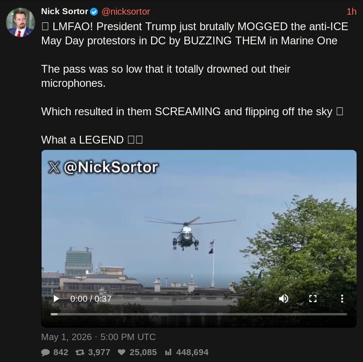Open the Nick Sortor display name link
The image size is (363, 362).
click(x=64, y=11)
